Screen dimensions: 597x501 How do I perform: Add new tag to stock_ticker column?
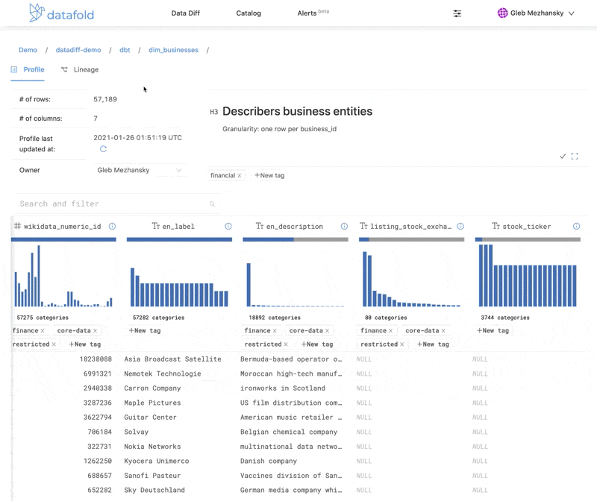493,330
